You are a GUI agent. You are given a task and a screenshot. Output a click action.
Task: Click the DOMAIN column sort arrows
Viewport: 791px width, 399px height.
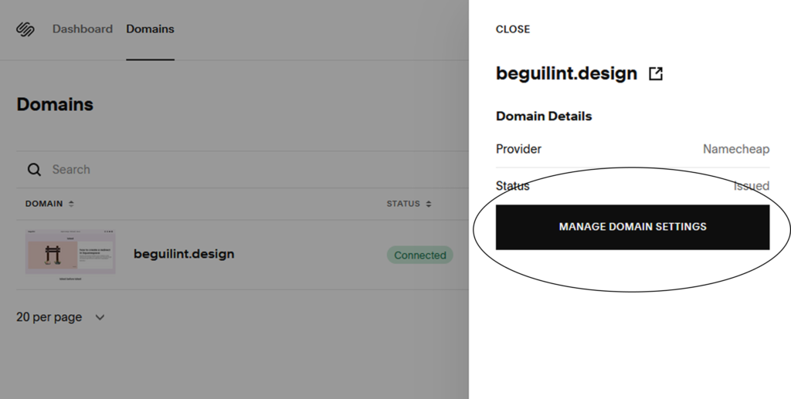(71, 204)
